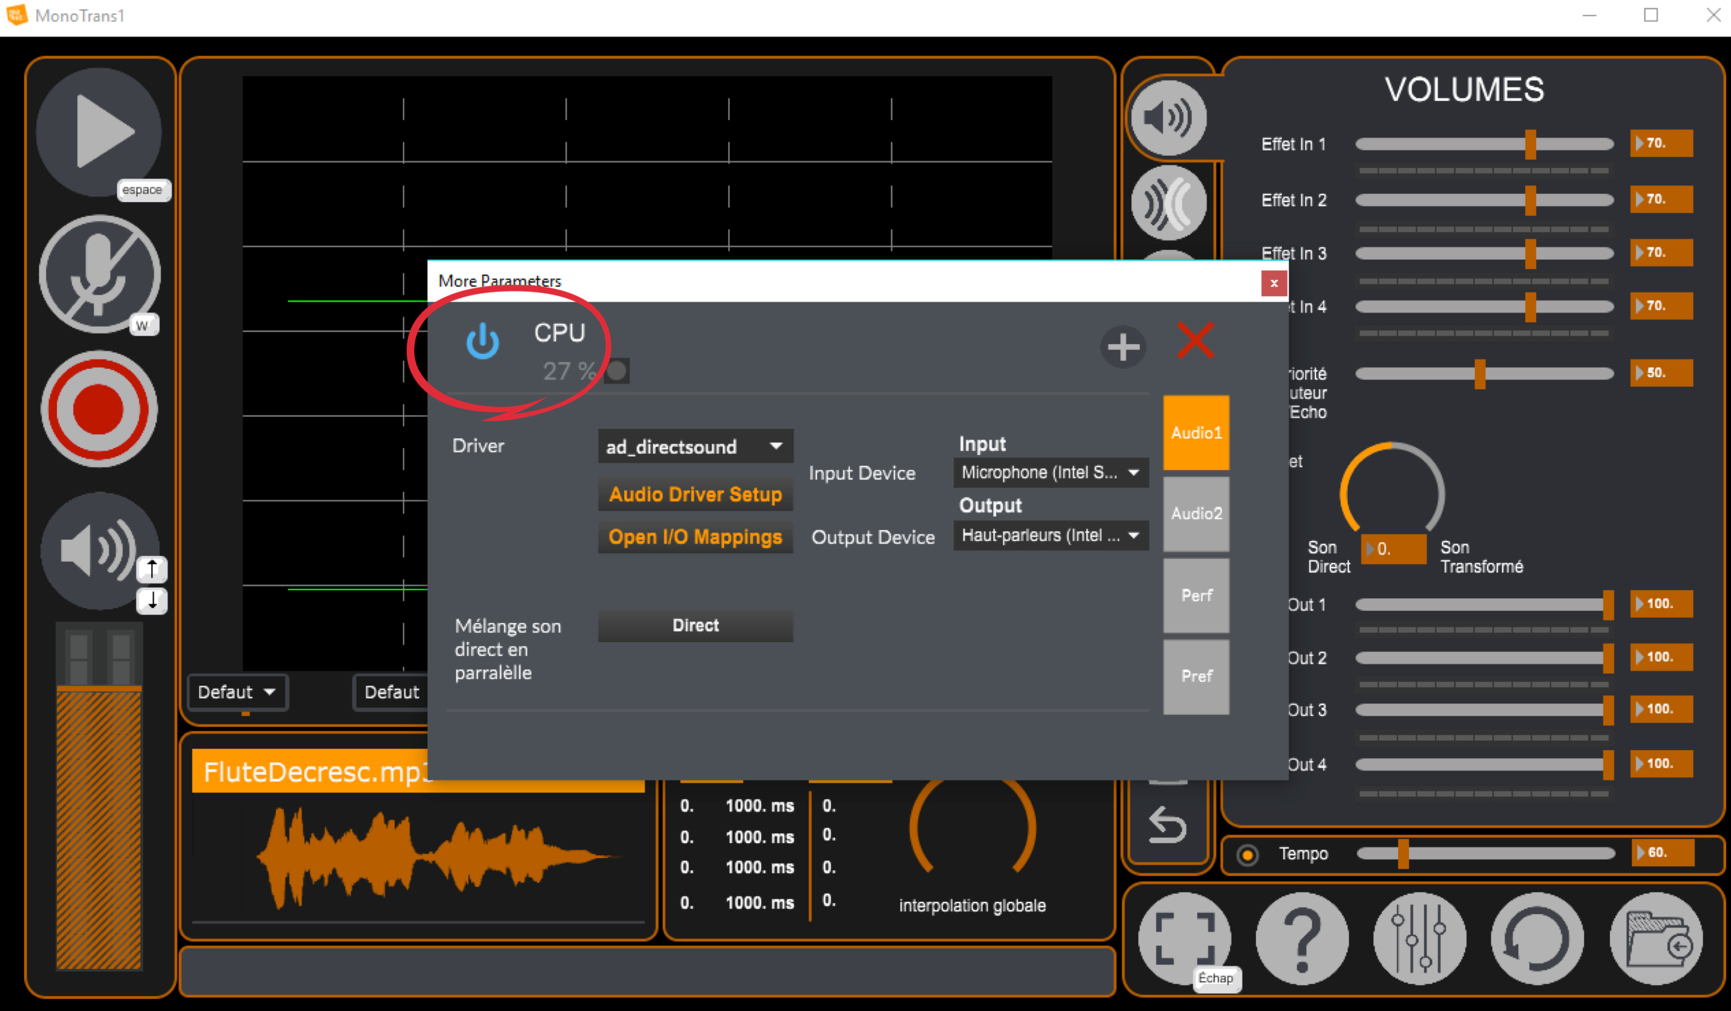This screenshot has height=1011, width=1731.
Task: Adjust the Out 1 volume slider
Action: [x=1484, y=604]
